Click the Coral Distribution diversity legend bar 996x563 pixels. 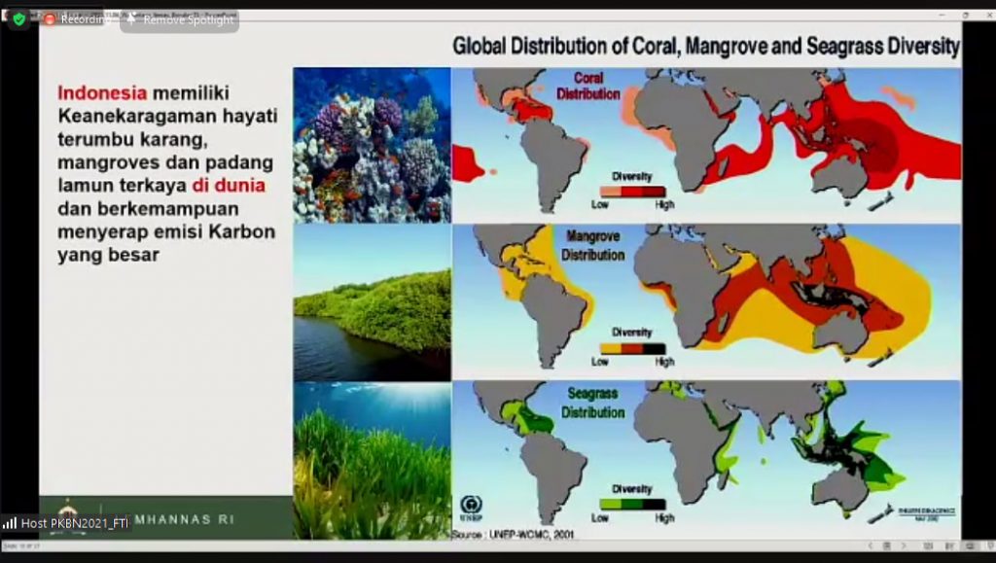click(632, 192)
